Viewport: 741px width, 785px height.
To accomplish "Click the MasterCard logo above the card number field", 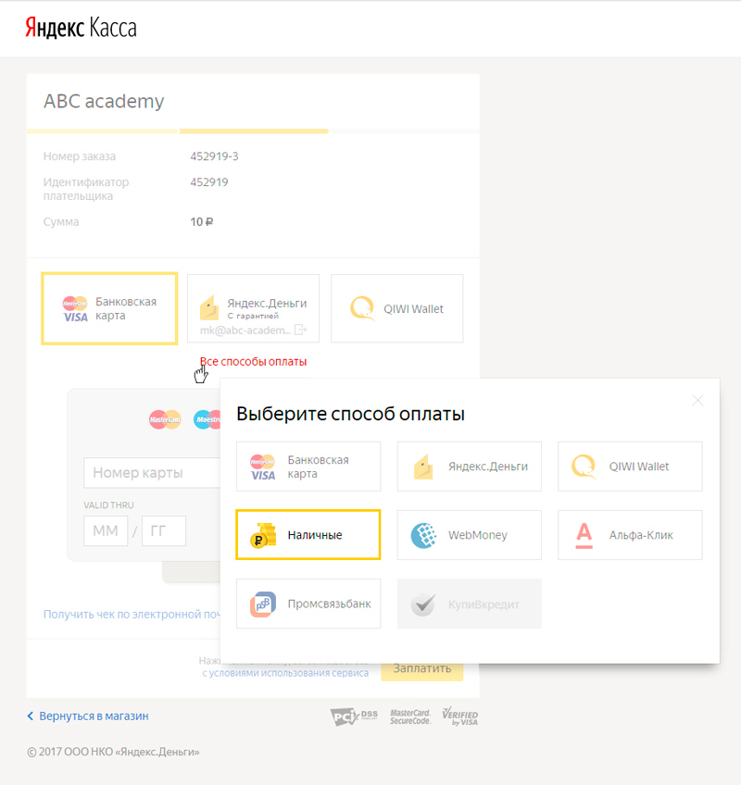I will [165, 419].
